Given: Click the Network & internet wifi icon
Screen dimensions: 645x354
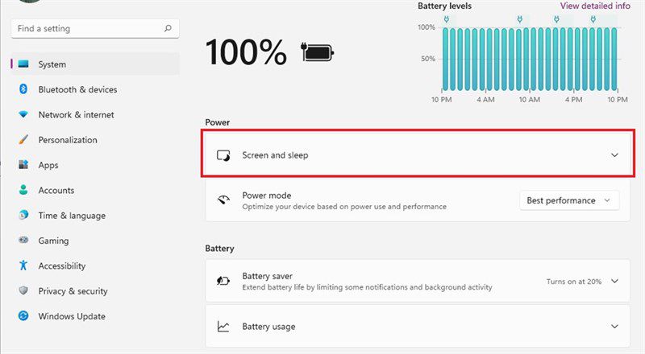Looking at the screenshot, I should pos(23,114).
